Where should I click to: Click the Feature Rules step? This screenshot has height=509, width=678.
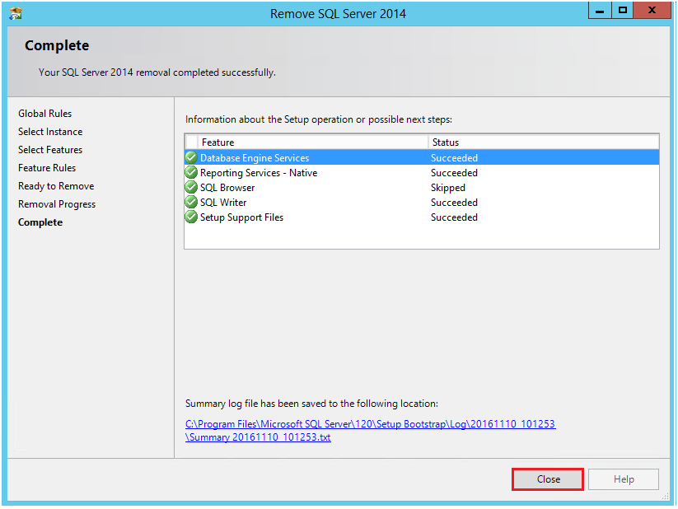coord(47,168)
